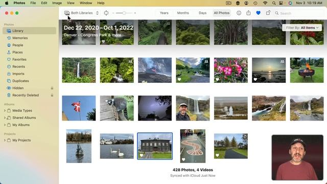Screen dimensions: 327x184
Task: Click the Rotate icon in toolbar
Action: pyautogui.click(x=268, y=13)
